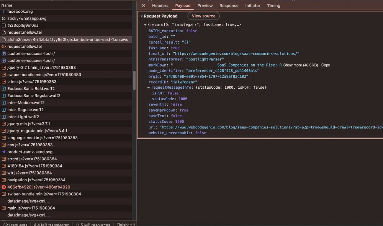Click the BATCH_execution false value
The image size is (383, 226).
192,31
